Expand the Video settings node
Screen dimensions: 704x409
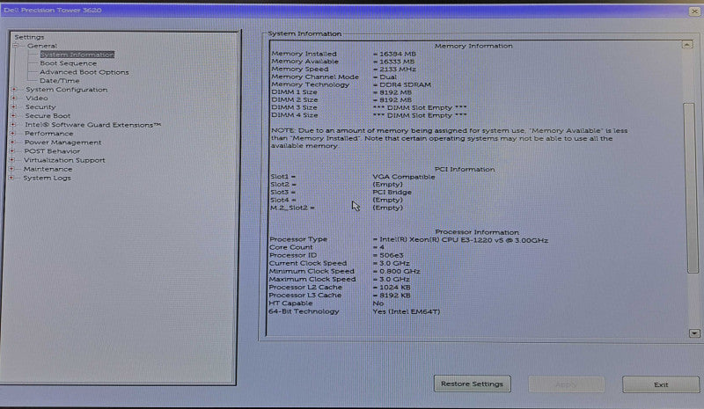pos(14,98)
